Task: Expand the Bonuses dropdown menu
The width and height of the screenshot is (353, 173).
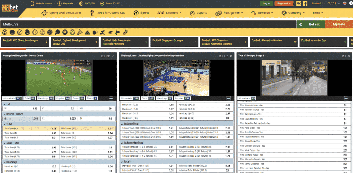Action: tap(262, 13)
